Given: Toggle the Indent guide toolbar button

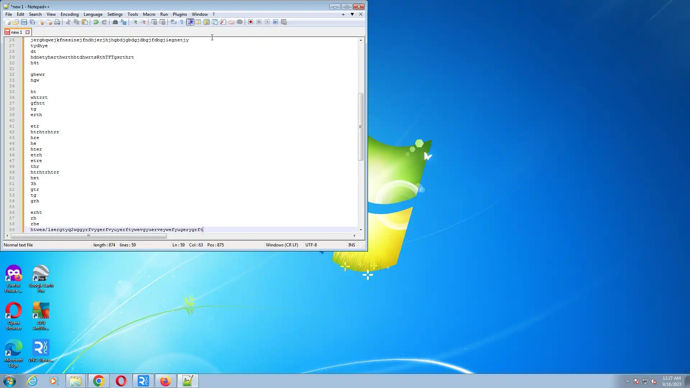Looking at the screenshot, I should (190, 22).
